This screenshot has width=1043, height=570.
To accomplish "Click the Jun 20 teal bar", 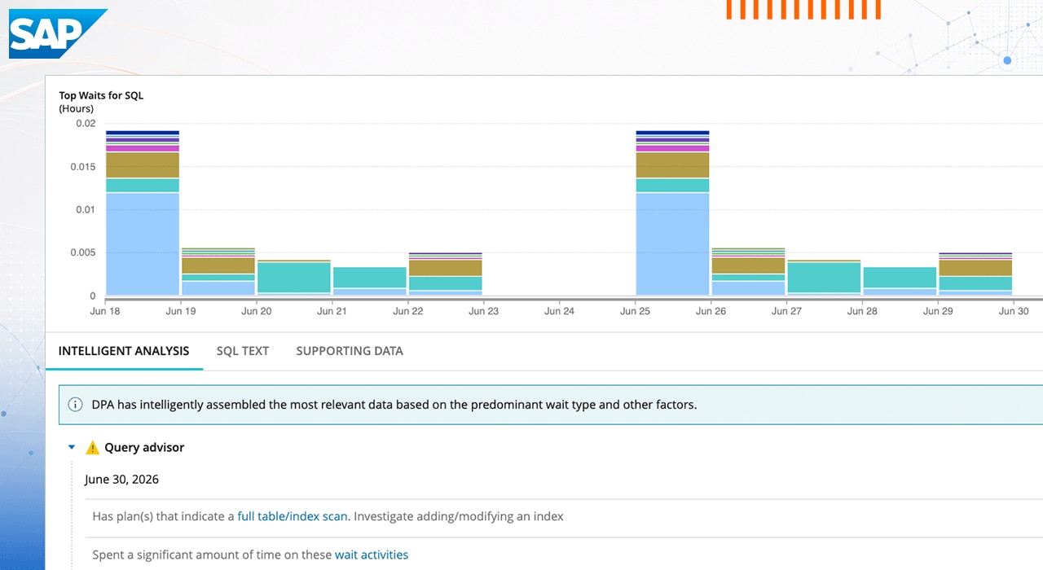I will point(294,278).
